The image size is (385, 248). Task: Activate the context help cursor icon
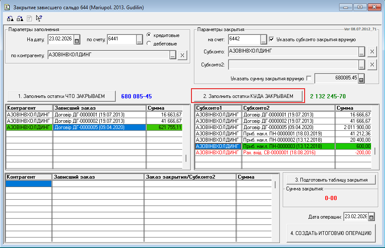coord(39,18)
